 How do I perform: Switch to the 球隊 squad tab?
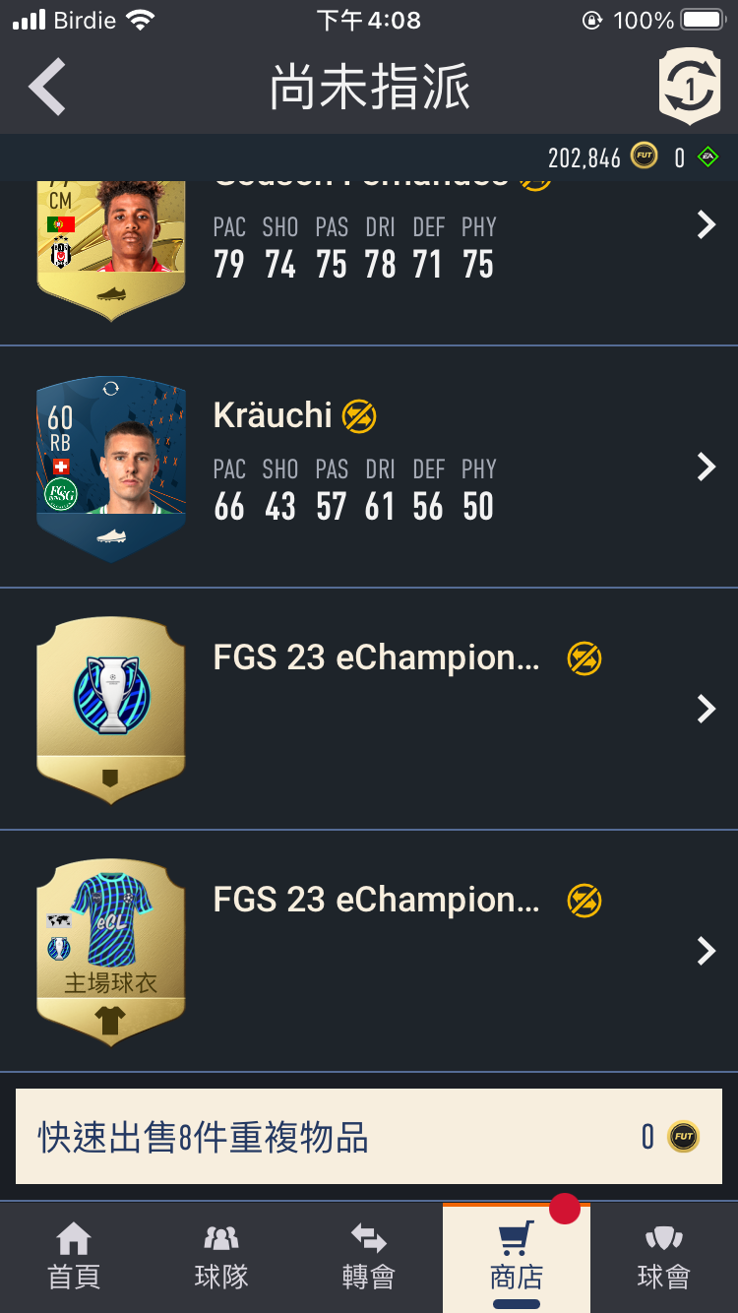(221, 1257)
